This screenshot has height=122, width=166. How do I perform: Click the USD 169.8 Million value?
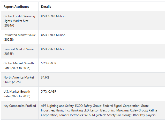click(53, 16)
